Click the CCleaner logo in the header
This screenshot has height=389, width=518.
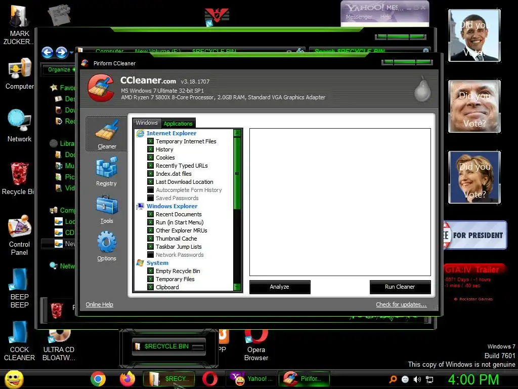pyautogui.click(x=101, y=87)
